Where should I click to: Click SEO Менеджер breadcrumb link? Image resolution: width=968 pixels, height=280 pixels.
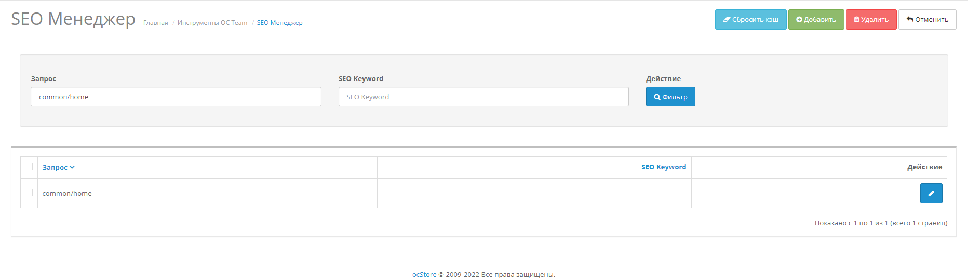[x=279, y=23]
